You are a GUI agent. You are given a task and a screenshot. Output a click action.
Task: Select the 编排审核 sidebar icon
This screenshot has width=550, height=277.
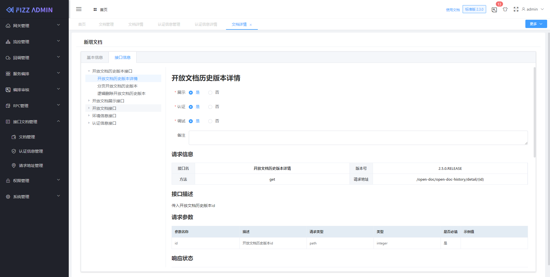point(8,89)
